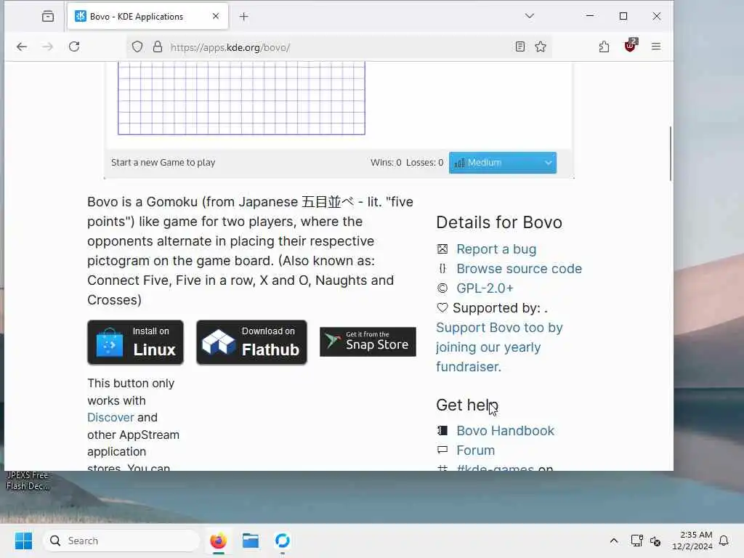Open the notifications bell icon

(x=724, y=541)
